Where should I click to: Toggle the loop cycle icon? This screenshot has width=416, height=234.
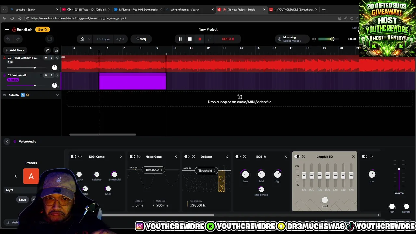click(x=209, y=39)
